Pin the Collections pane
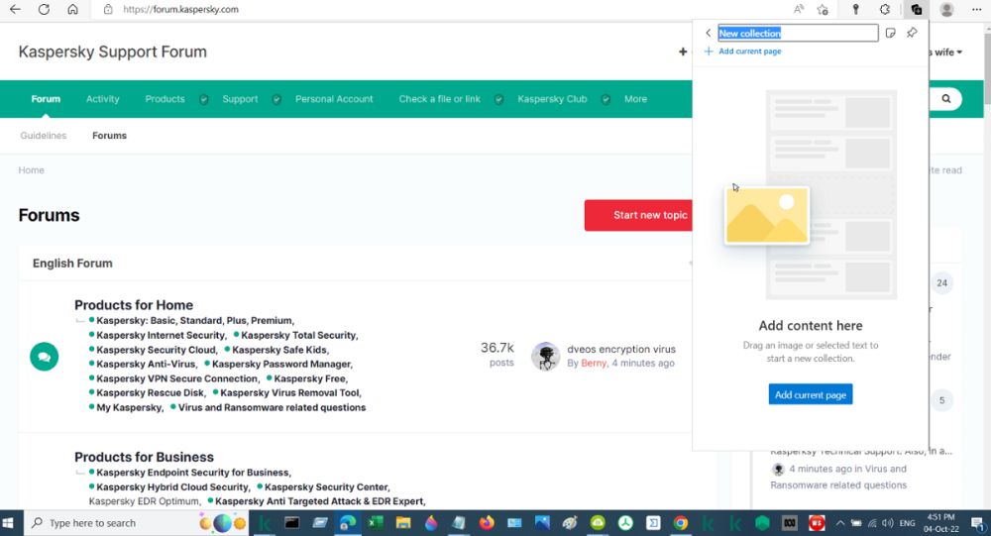 (912, 33)
